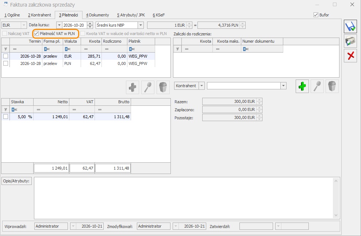Screen dimensions: 361x236
Task: Select the PLN 62,47 payment row checkbox
Action: (5, 63)
